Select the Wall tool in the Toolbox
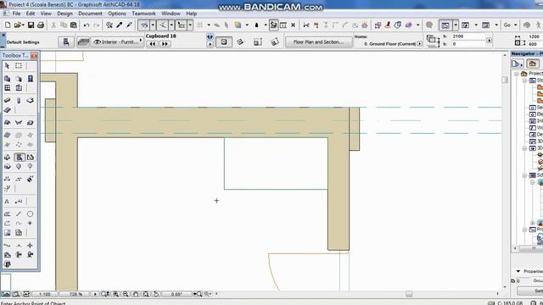Viewport: 543px width, 305px height. point(7,79)
